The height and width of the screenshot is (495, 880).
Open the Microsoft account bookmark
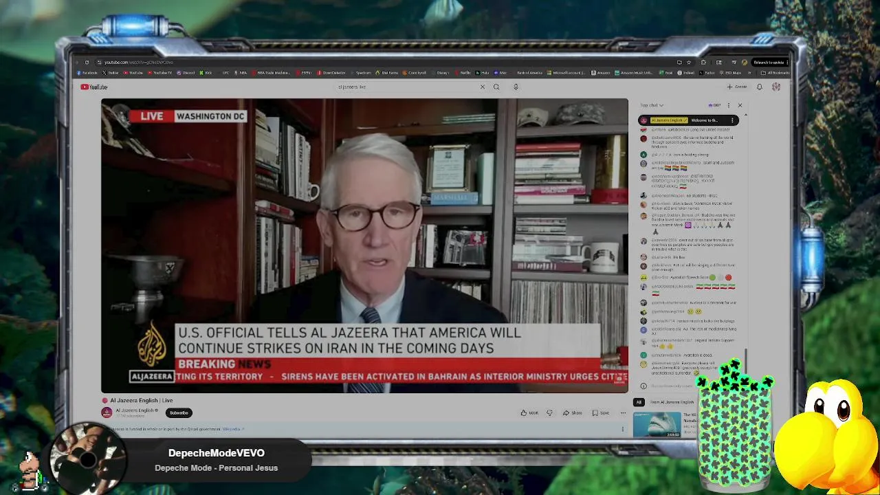pyautogui.click(x=566, y=73)
